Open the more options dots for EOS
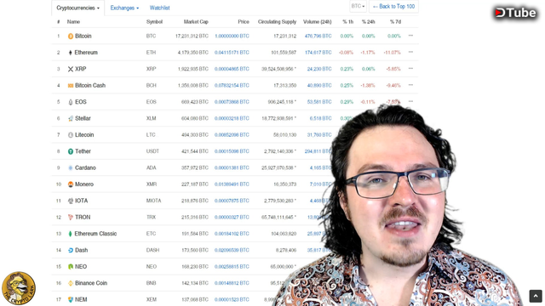The height and width of the screenshot is (306, 545). [x=410, y=102]
